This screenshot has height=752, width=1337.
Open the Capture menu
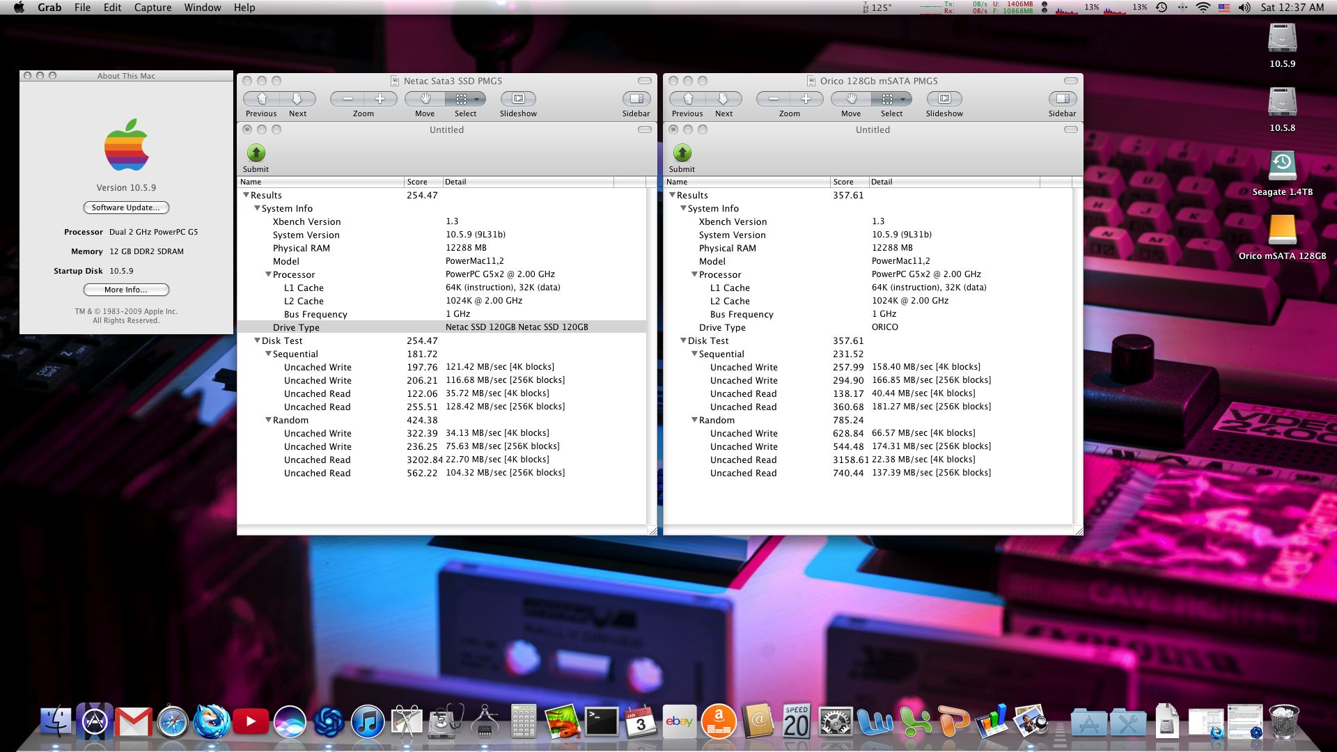153,8
